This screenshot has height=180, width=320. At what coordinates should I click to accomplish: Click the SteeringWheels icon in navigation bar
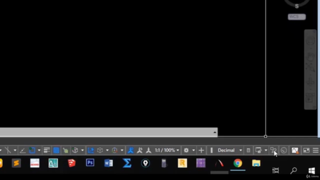coord(310,40)
